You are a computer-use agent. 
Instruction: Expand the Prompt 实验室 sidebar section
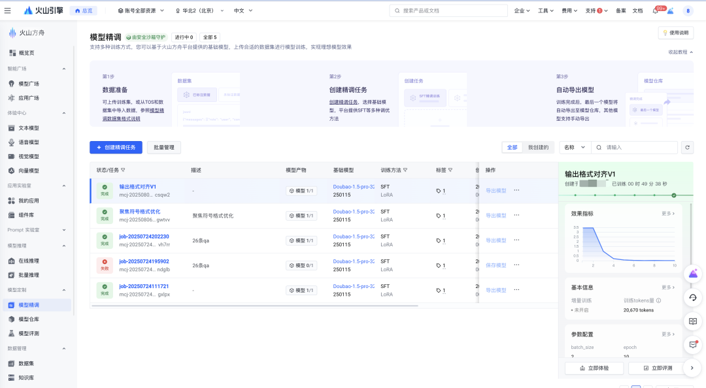pos(64,230)
